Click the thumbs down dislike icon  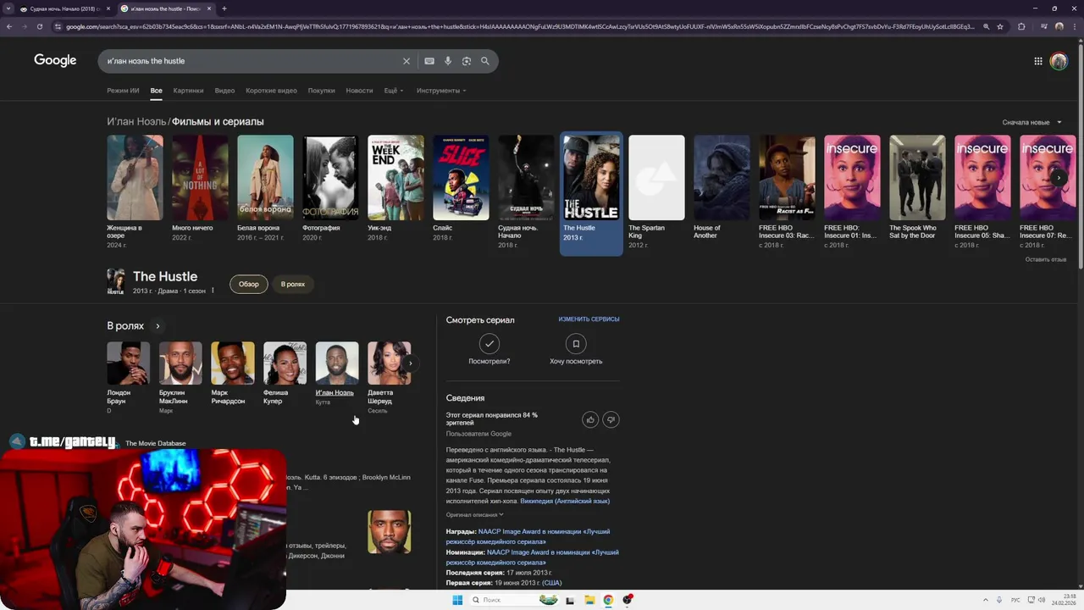611,419
